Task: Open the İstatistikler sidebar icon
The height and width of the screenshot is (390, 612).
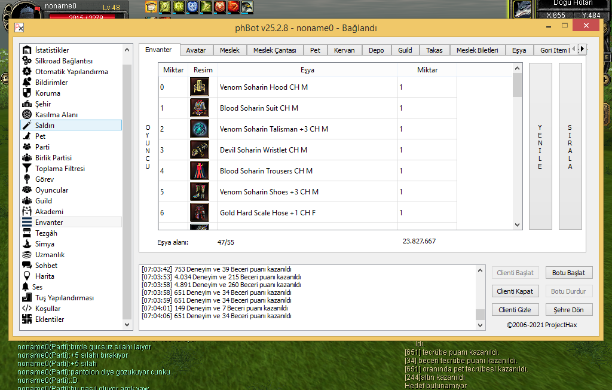Action: pos(27,50)
